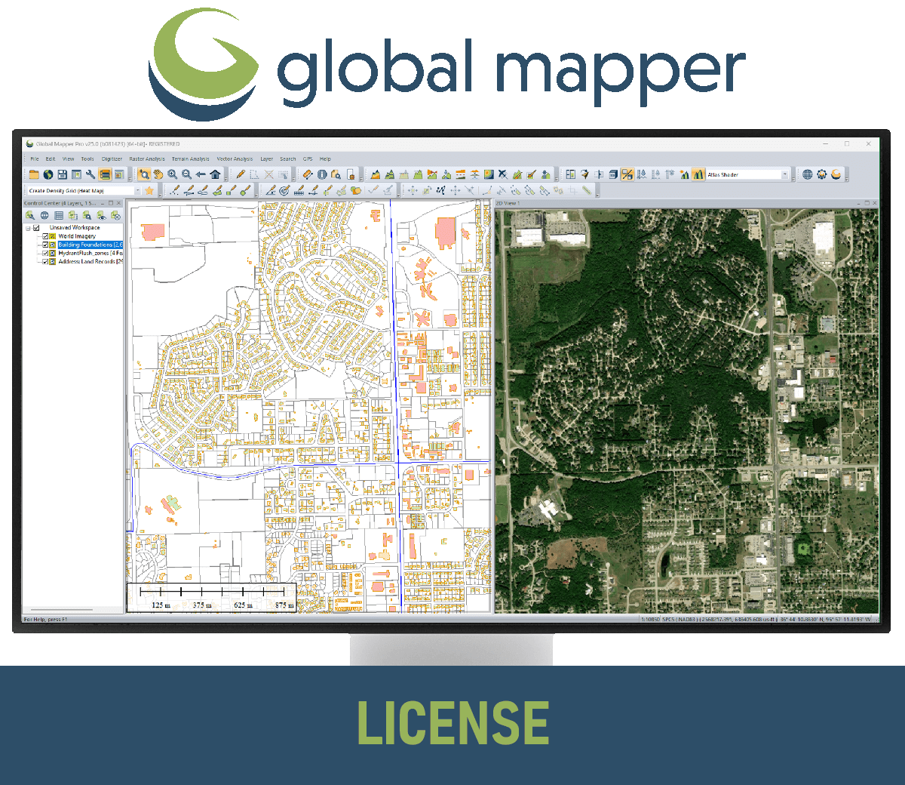
Task: Open the Layer menu
Action: click(x=267, y=159)
